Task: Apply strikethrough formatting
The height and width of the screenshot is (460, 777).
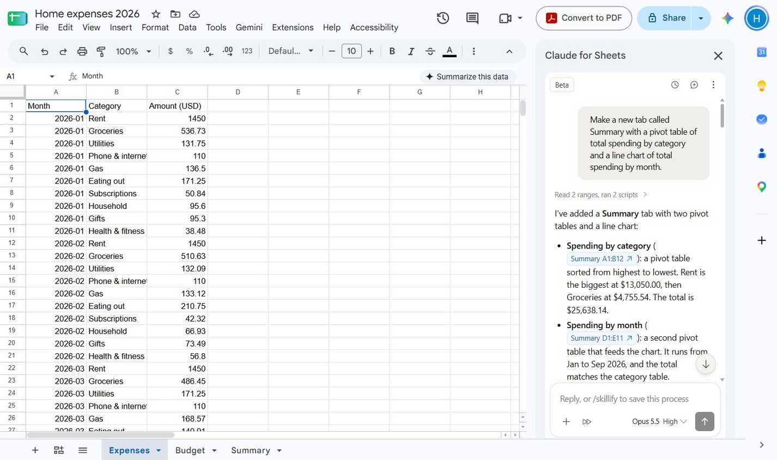Action: tap(430, 51)
